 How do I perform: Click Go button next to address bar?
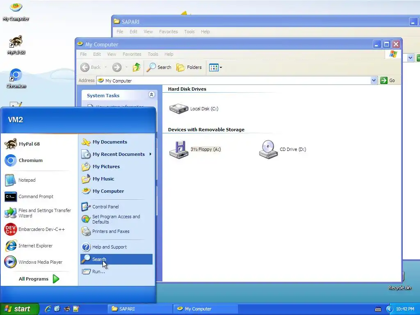coord(388,80)
